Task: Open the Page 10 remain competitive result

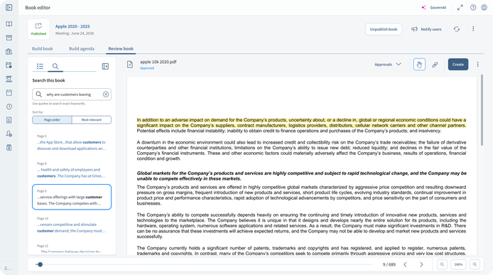Action: click(72, 225)
